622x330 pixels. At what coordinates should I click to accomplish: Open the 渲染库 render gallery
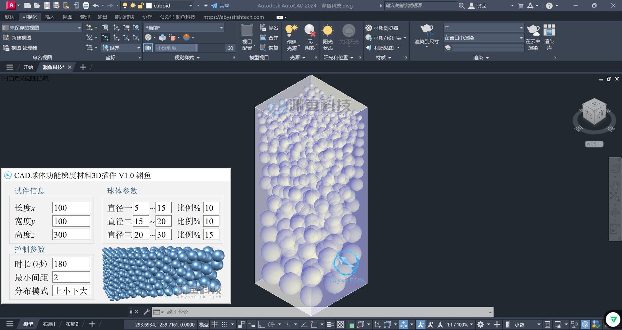pyautogui.click(x=549, y=37)
